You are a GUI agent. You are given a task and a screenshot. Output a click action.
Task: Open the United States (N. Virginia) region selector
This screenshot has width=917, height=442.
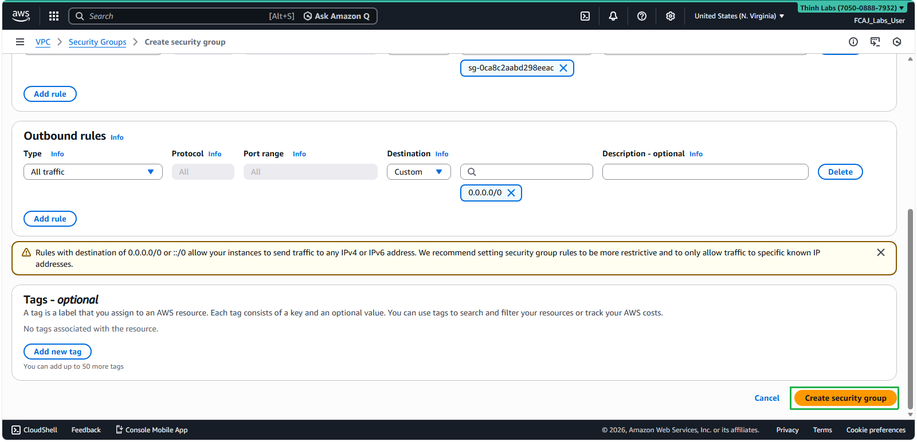739,16
